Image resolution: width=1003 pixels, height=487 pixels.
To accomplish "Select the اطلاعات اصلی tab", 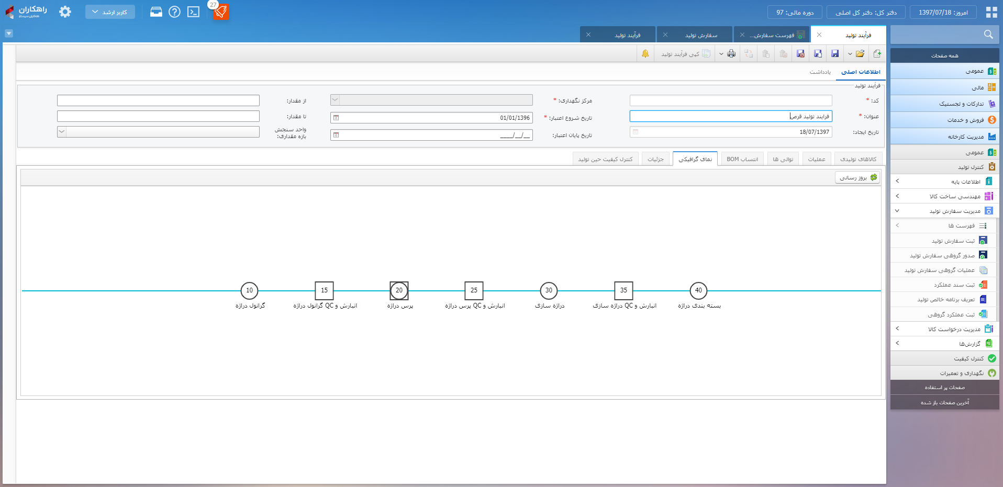I will (861, 72).
